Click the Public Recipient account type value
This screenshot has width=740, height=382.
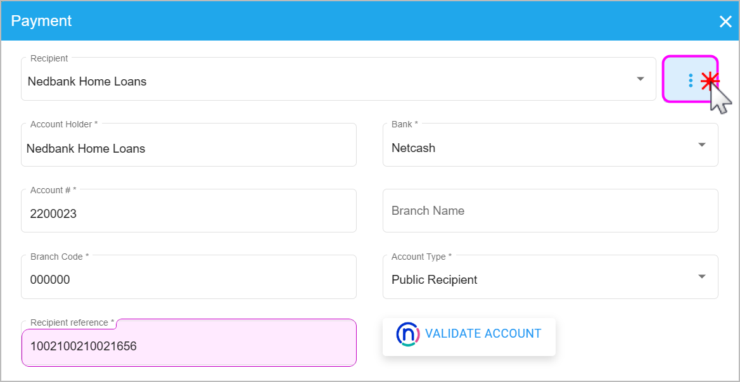pyautogui.click(x=434, y=280)
